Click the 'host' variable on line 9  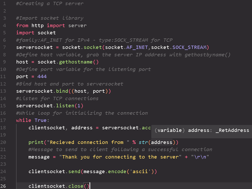click(22, 62)
